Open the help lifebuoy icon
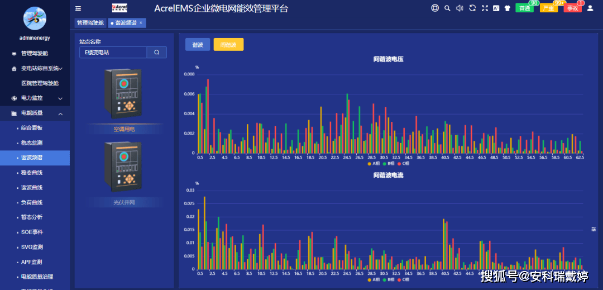 435,8
